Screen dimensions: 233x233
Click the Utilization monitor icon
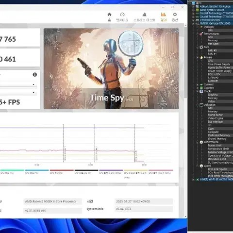click(201, 105)
